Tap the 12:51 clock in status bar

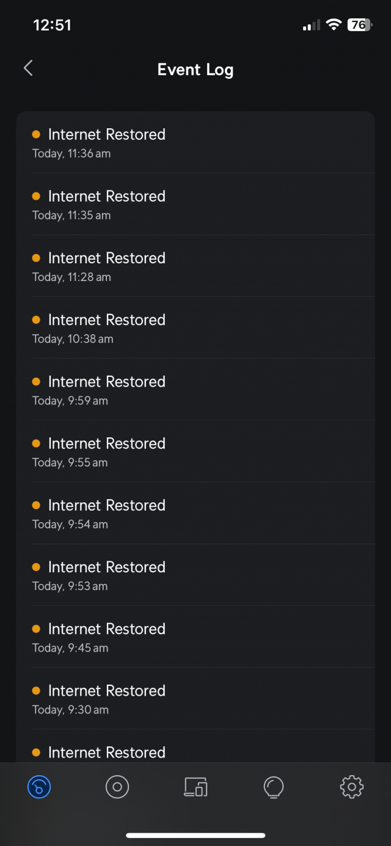pos(52,25)
